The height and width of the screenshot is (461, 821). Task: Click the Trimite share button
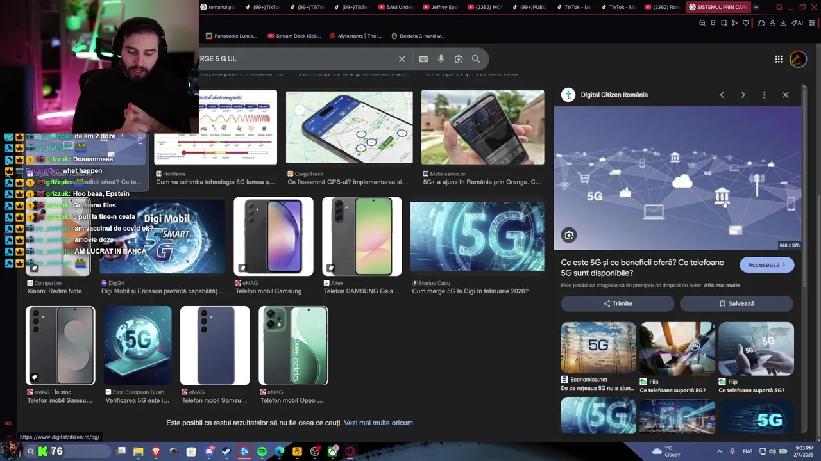coord(618,303)
